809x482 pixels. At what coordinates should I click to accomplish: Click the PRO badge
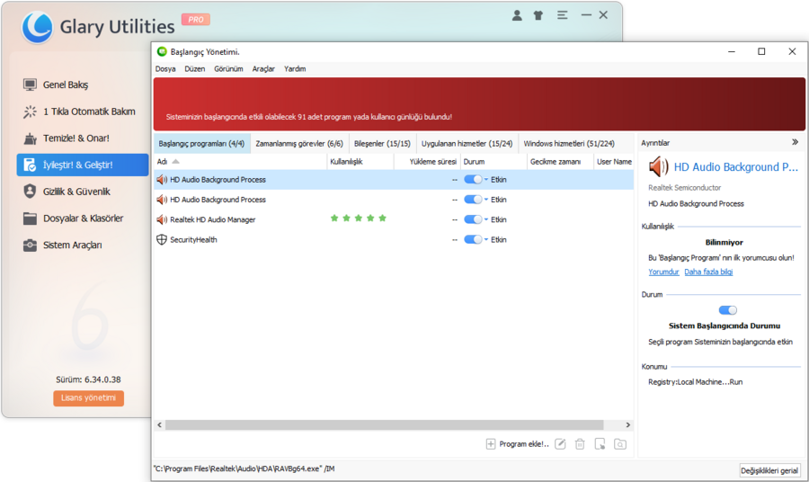196,20
